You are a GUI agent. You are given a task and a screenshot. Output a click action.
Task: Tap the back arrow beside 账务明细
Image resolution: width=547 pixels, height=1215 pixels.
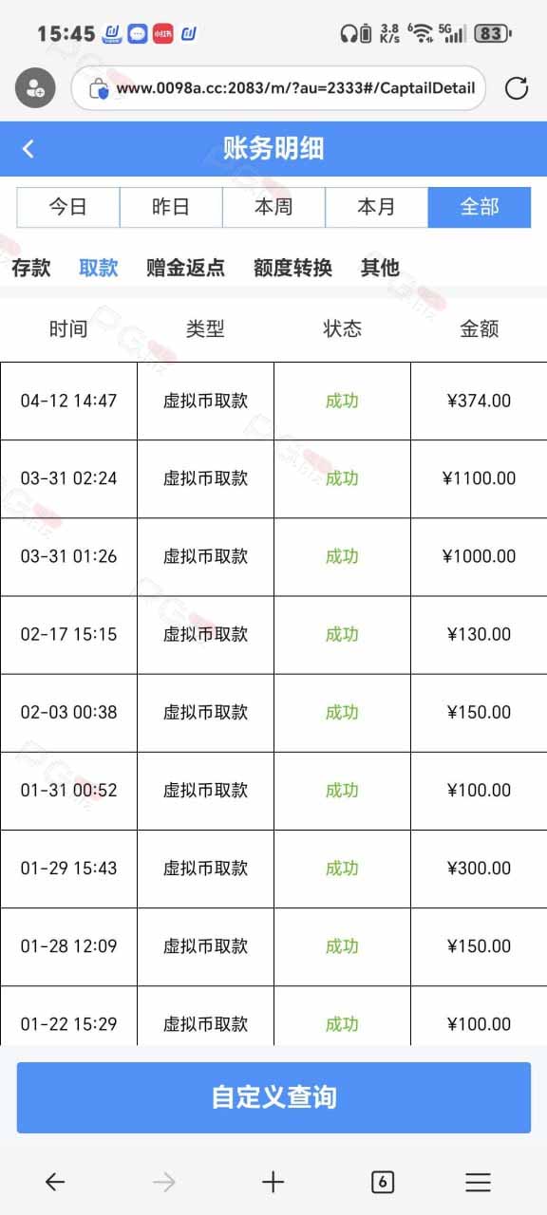pyautogui.click(x=28, y=149)
